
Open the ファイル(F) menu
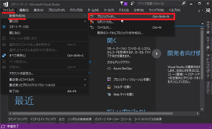pyautogui.click(x=8, y=10)
